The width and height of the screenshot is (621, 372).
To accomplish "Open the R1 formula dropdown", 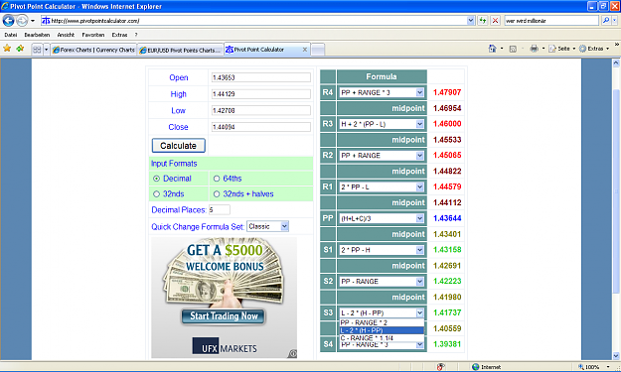I will [382, 186].
